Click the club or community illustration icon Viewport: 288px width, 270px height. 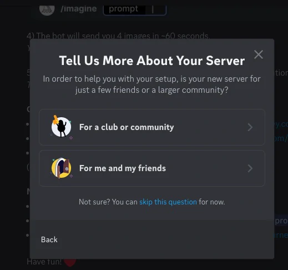(61, 127)
